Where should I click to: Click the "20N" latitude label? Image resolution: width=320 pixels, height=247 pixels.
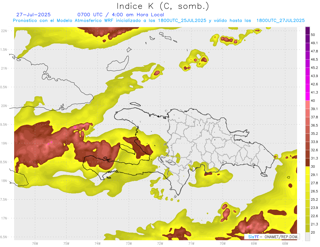pos(4,106)
